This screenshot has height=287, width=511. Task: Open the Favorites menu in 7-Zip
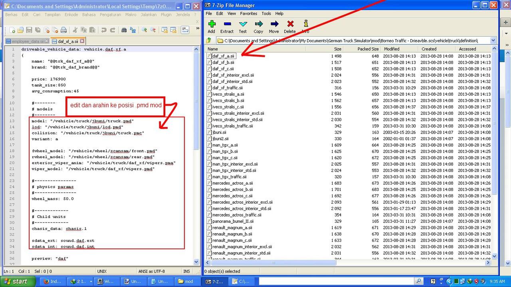pyautogui.click(x=248, y=14)
